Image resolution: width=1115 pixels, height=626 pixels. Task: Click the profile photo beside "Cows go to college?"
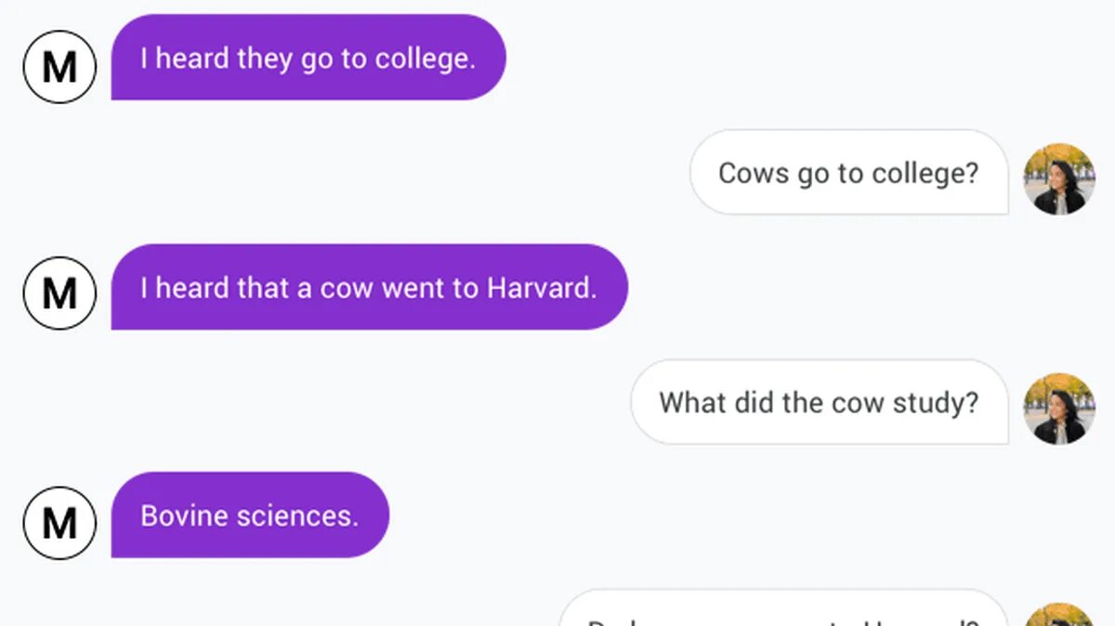coord(1059,179)
